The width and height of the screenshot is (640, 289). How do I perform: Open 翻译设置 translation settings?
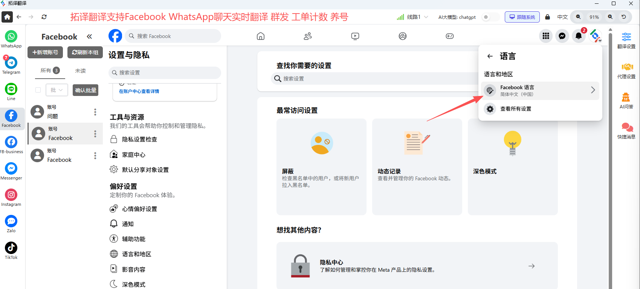(x=626, y=40)
